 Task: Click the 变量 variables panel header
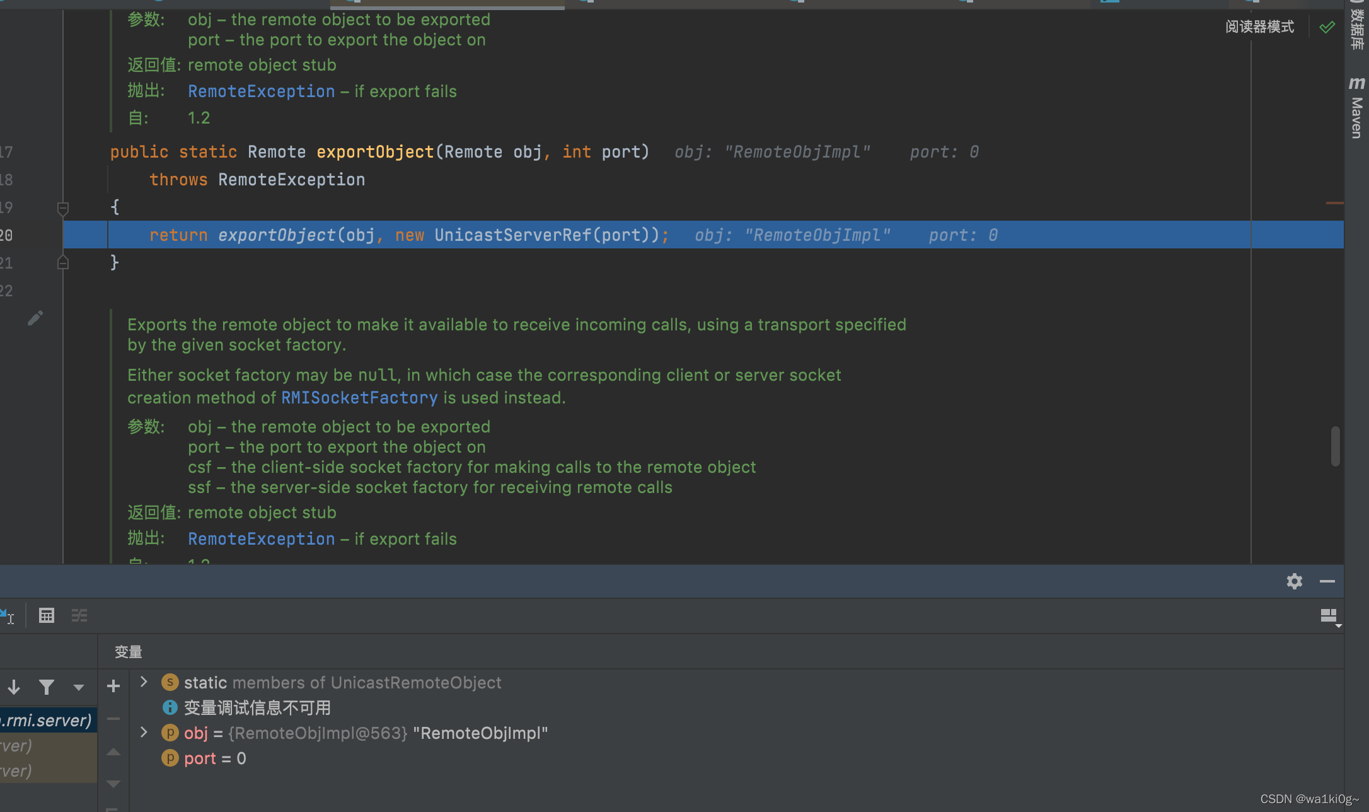click(x=128, y=652)
